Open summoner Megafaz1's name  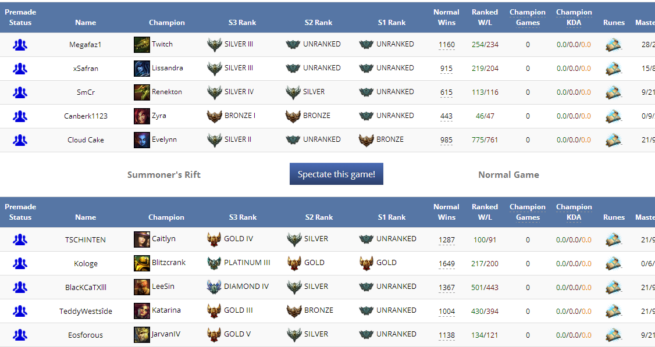coord(85,45)
